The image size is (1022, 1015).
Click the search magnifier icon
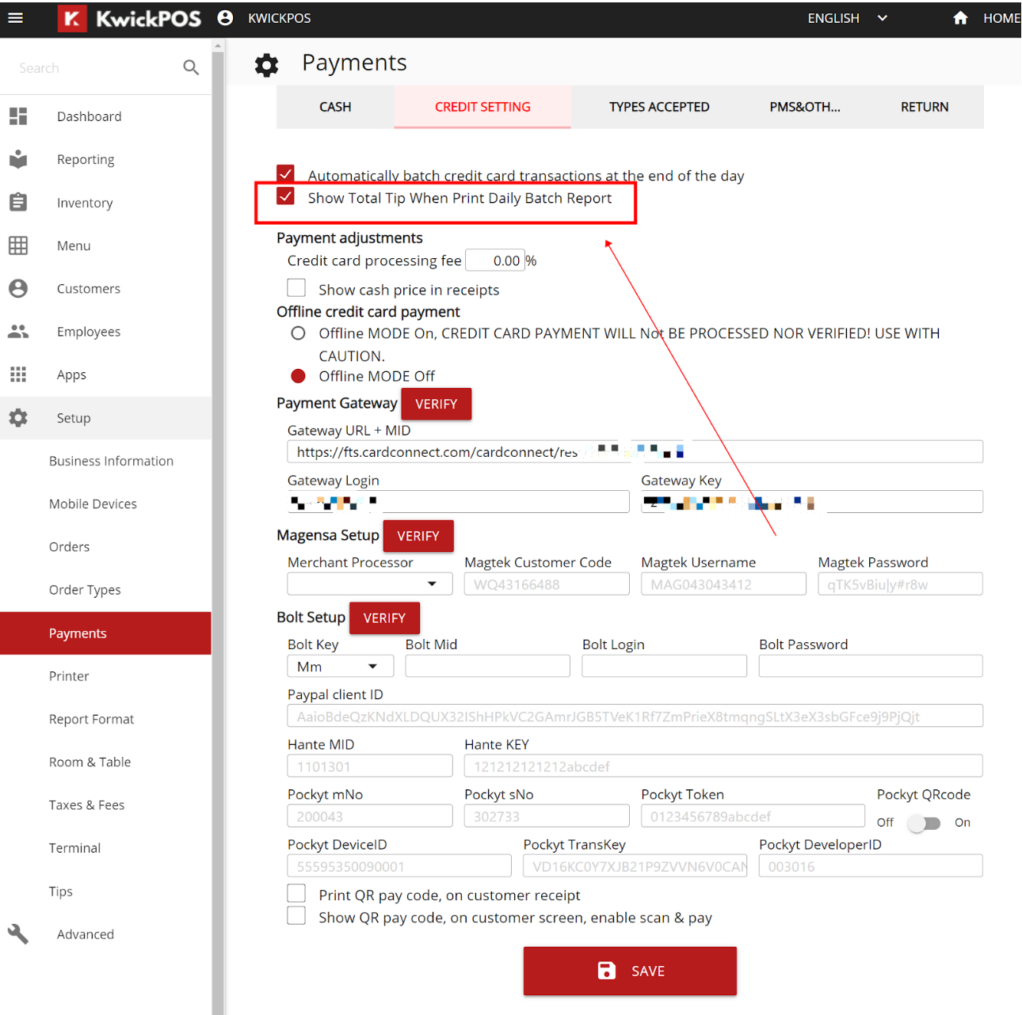191,68
